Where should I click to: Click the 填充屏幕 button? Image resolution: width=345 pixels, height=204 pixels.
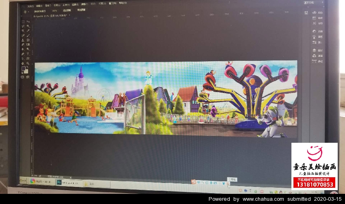(82, 10)
